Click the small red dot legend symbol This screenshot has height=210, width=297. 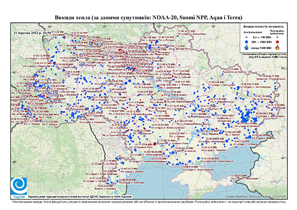click(x=277, y=38)
